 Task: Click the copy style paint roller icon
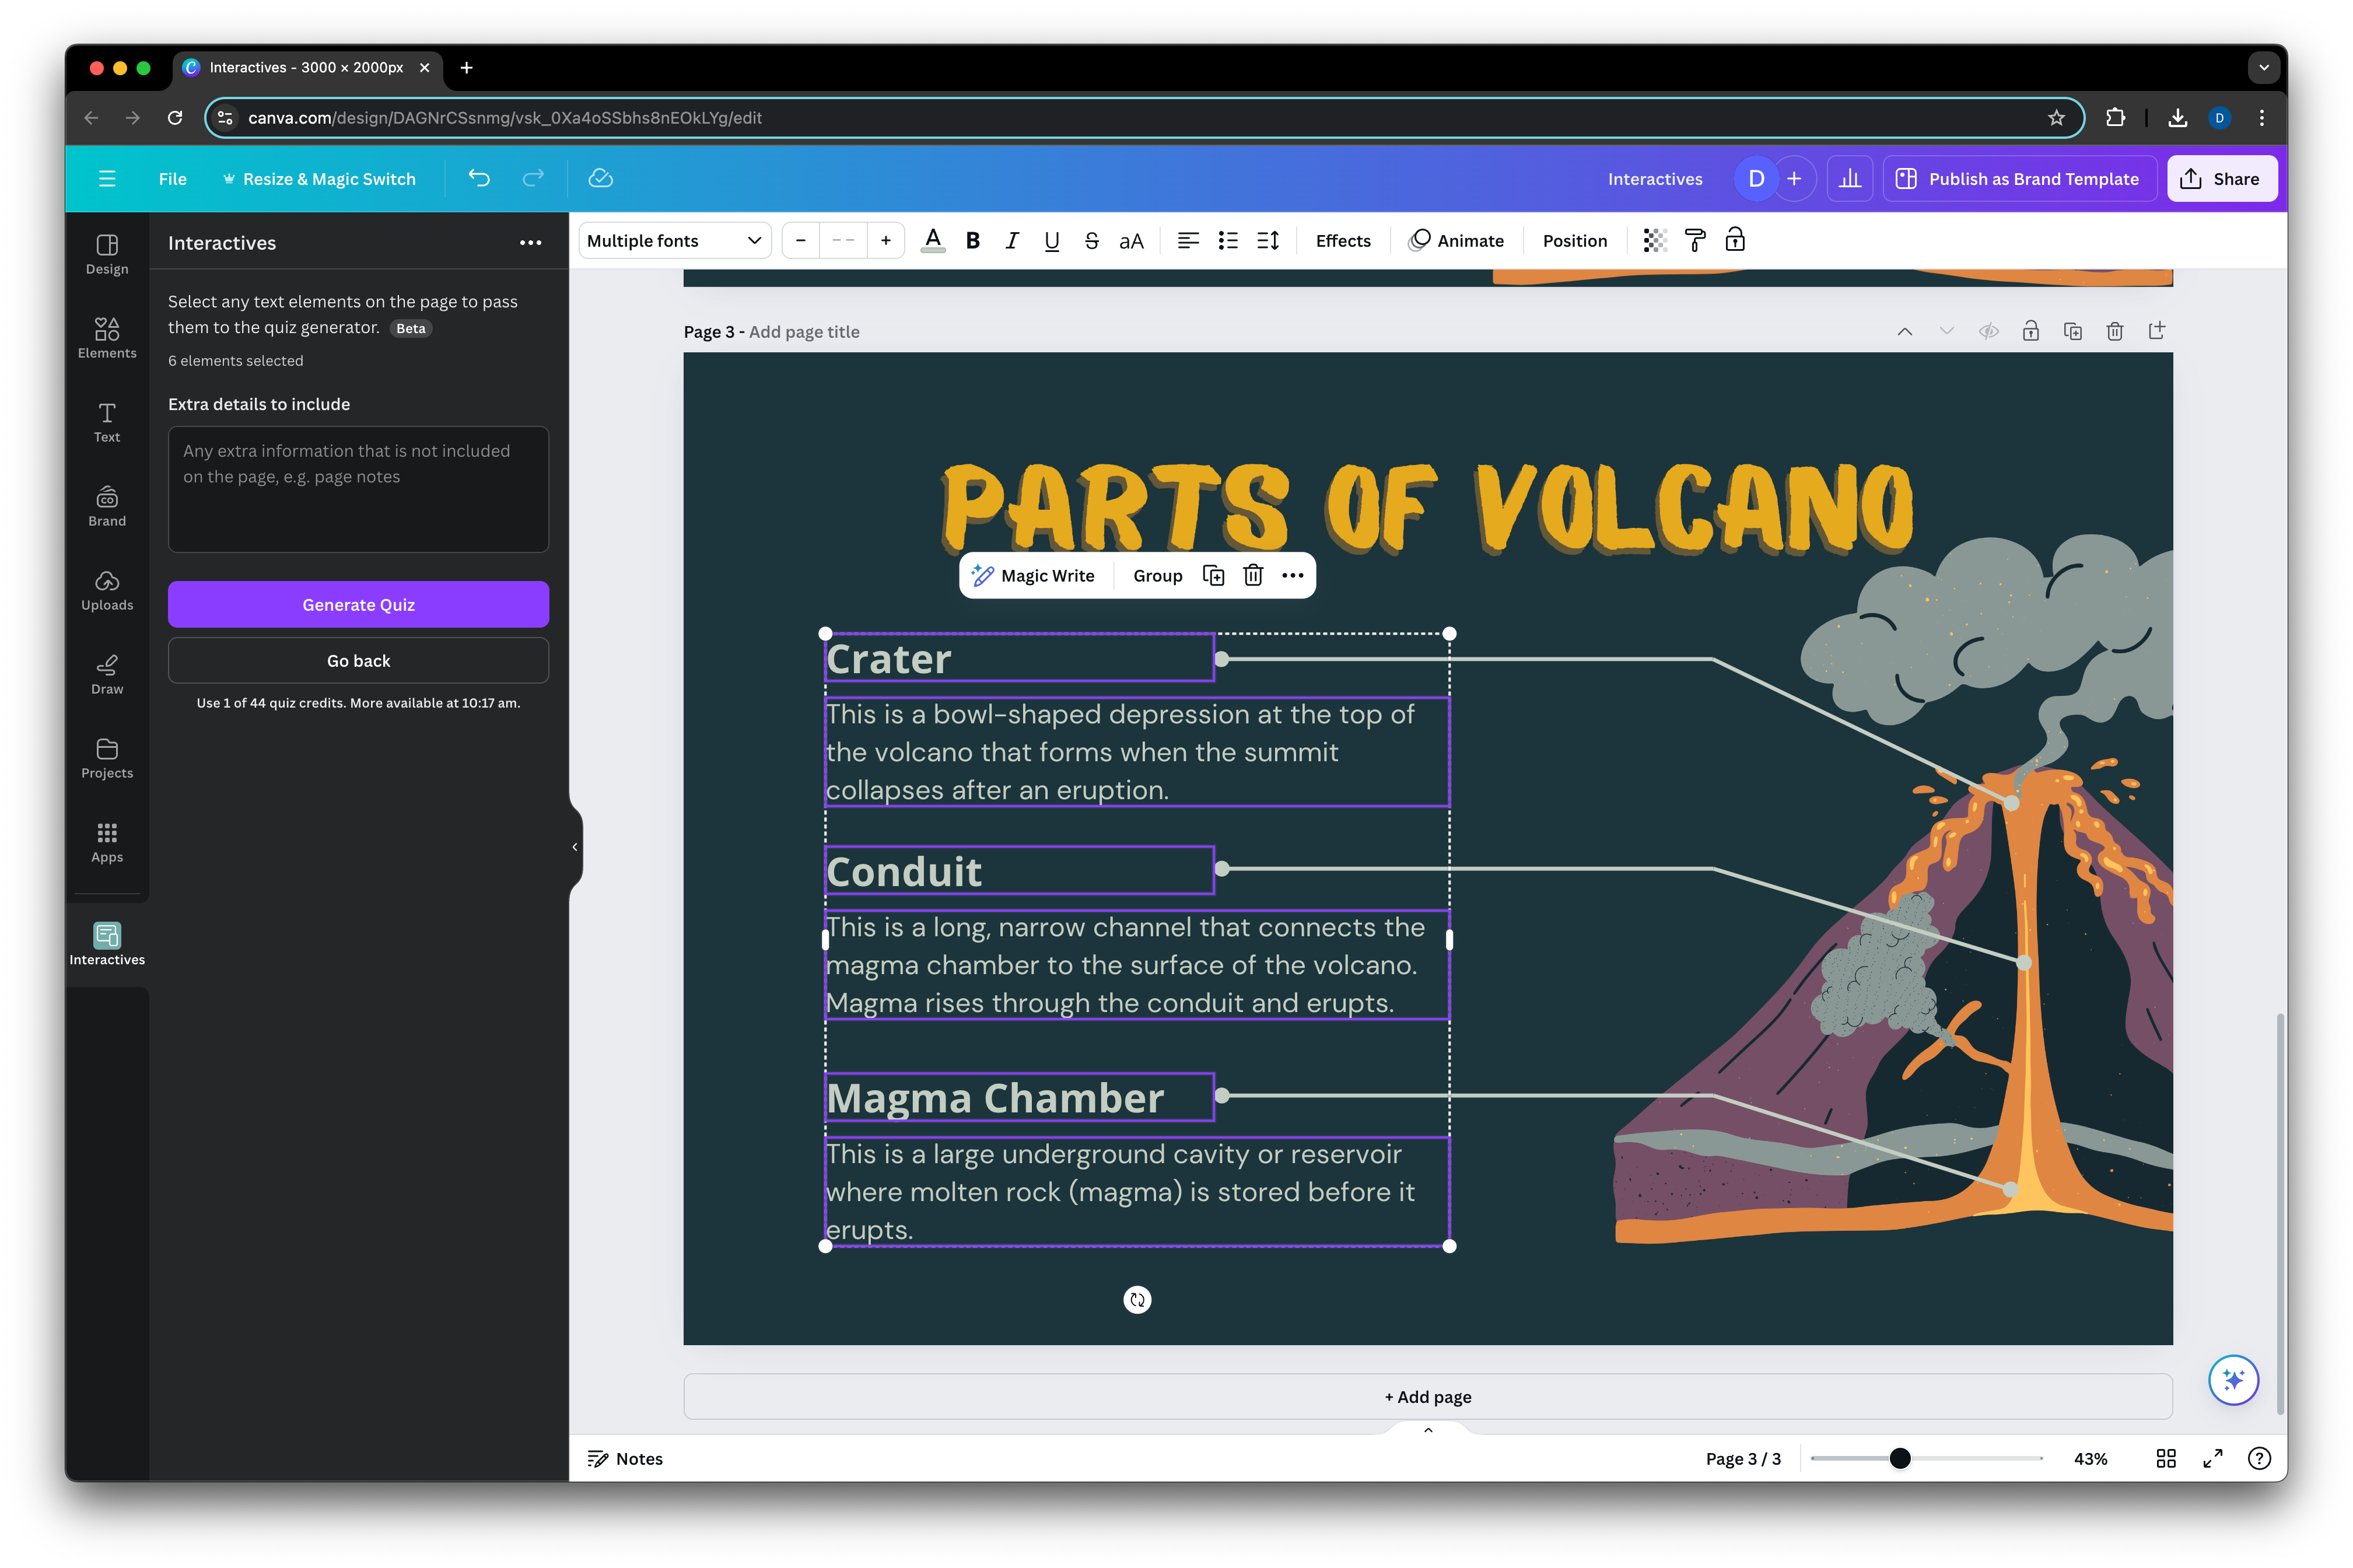pos(1695,240)
